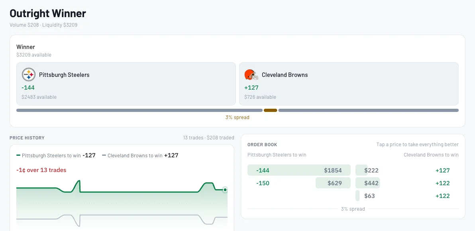The height and width of the screenshot is (231, 475).
Task: Click '13 trades · $208 traded' text
Action: click(209, 137)
